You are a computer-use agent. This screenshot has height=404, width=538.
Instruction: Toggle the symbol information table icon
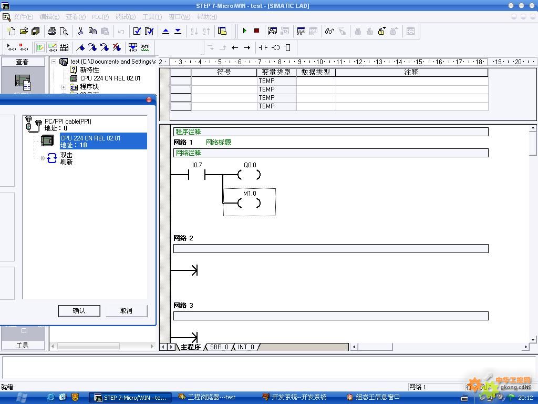click(x=64, y=47)
